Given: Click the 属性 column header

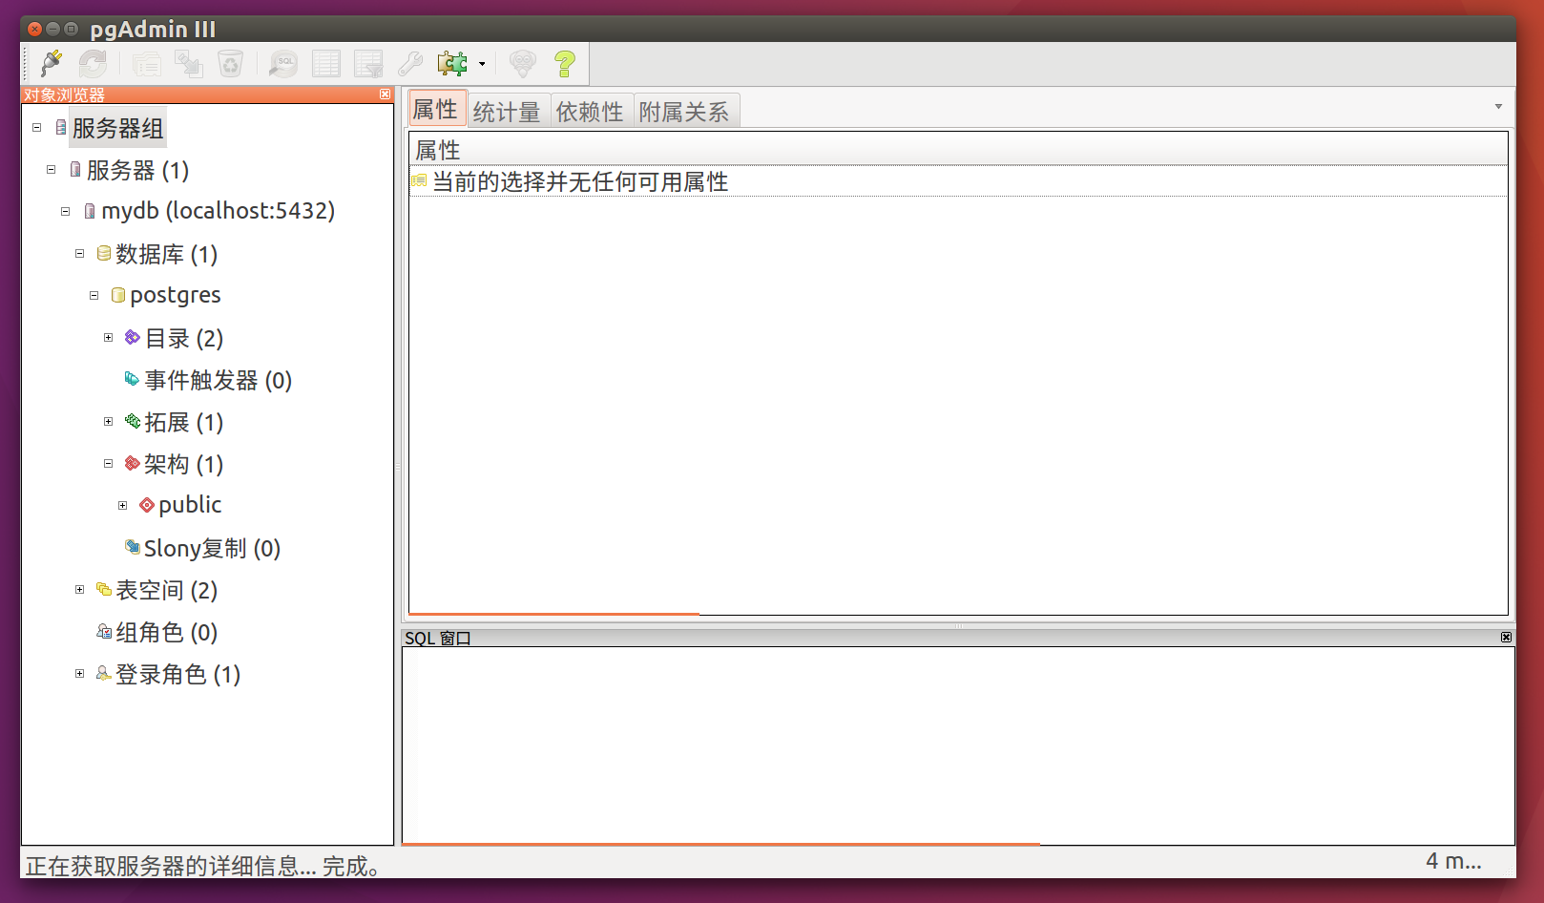Looking at the screenshot, I should coord(958,150).
